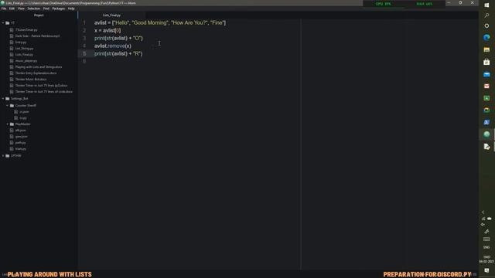The width and height of the screenshot is (495, 278).
Task: Open the document-pen icon on taskbar
Action: pyautogui.click(x=486, y=147)
